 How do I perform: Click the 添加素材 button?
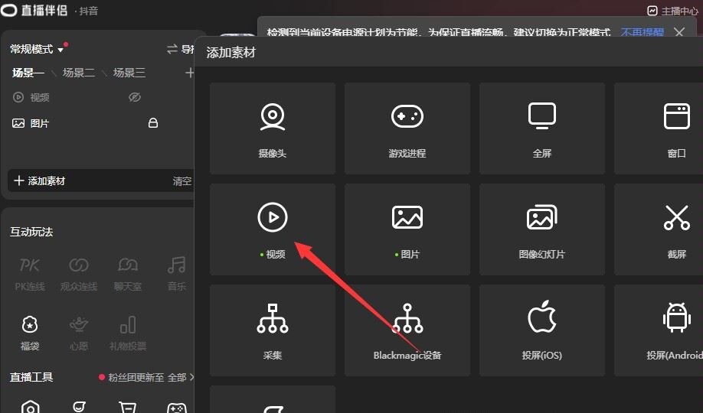(x=40, y=181)
